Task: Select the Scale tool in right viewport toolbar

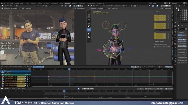Action: point(89,26)
